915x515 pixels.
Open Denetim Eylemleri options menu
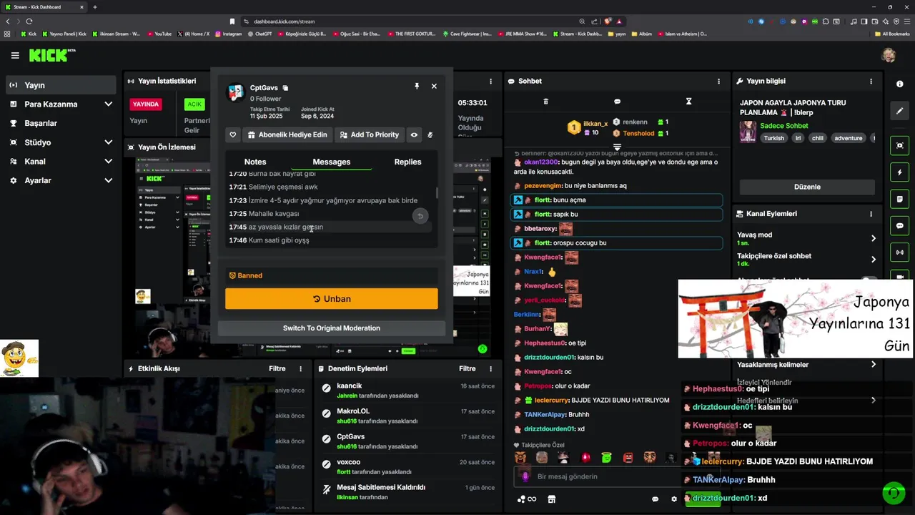click(490, 369)
